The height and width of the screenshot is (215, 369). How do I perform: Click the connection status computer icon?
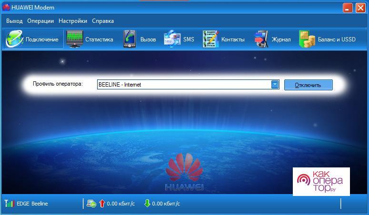coord(91,204)
